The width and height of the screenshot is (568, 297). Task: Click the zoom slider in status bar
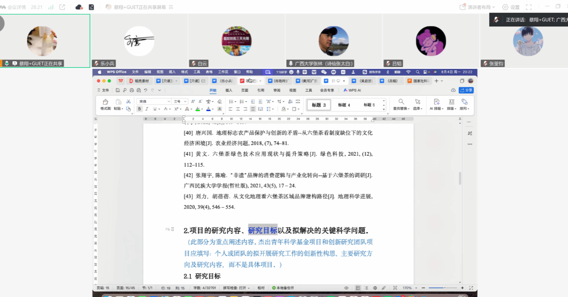443,288
